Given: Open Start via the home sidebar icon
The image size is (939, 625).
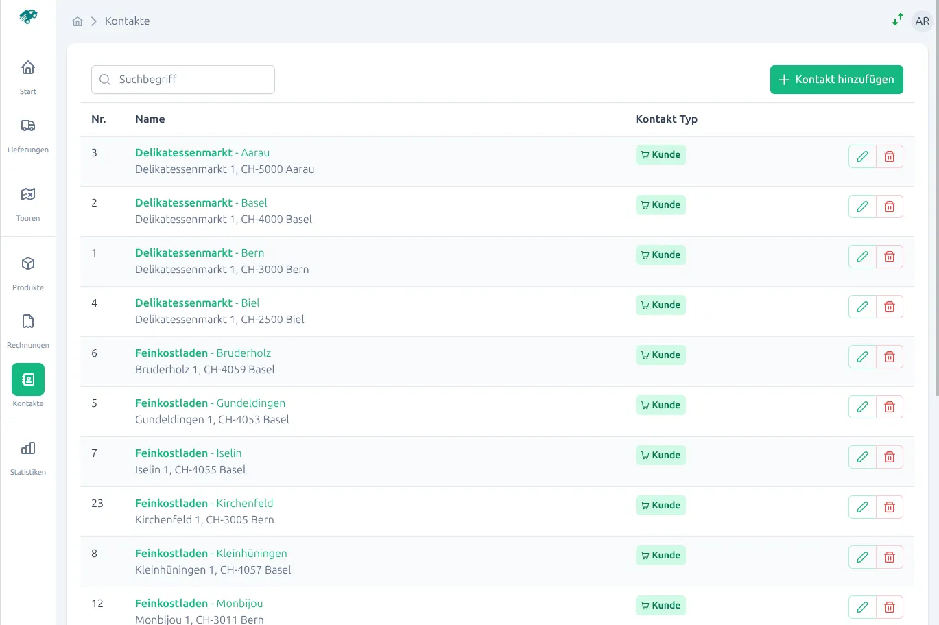Looking at the screenshot, I should tap(27, 67).
